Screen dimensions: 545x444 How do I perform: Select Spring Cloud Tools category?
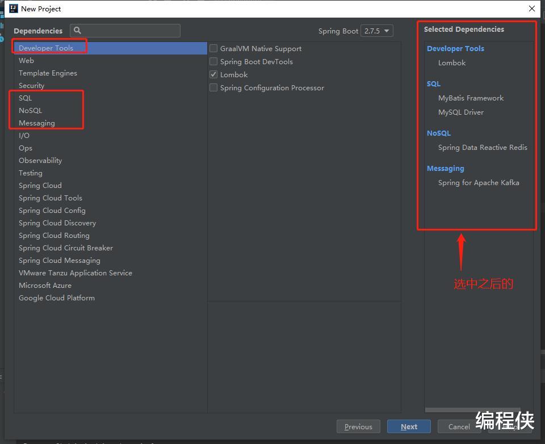111,198
